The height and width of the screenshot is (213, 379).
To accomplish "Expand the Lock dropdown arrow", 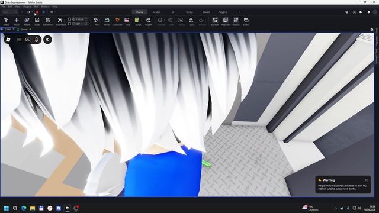I will [195, 20].
